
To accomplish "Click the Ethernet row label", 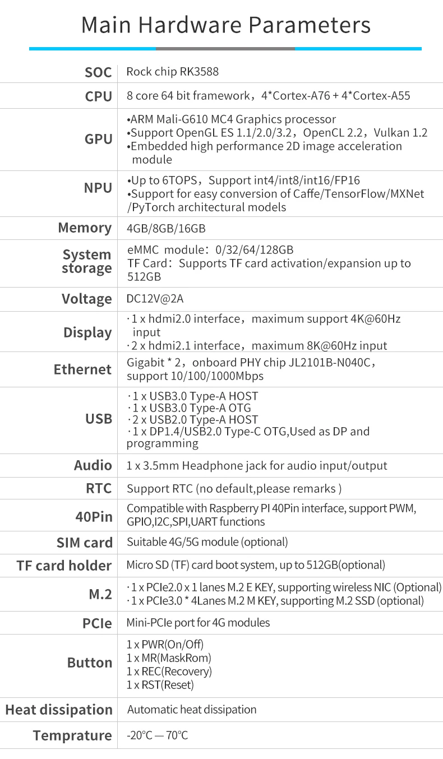I will pyautogui.click(x=82, y=369).
